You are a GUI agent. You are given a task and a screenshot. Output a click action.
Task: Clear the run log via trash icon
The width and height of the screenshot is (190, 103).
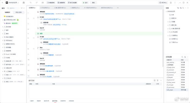(x=157, y=80)
